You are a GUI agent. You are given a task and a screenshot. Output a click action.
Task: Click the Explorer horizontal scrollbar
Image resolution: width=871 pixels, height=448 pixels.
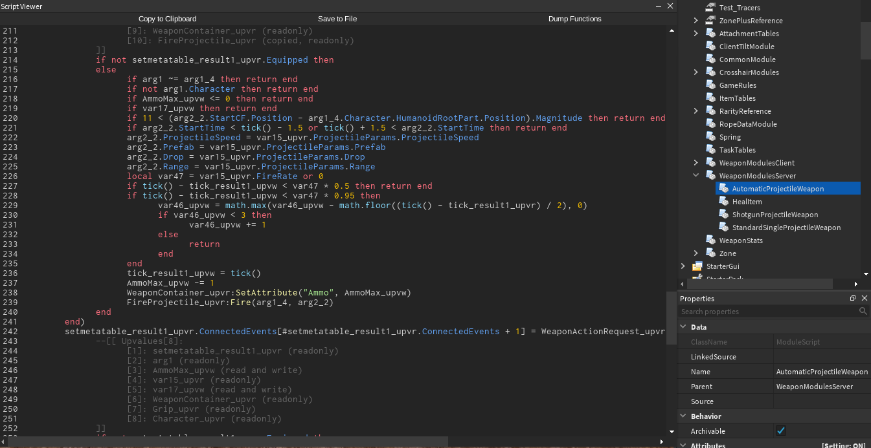[760, 284]
